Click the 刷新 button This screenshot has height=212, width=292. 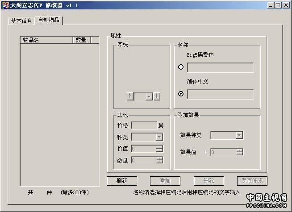pyautogui.click(x=122, y=181)
